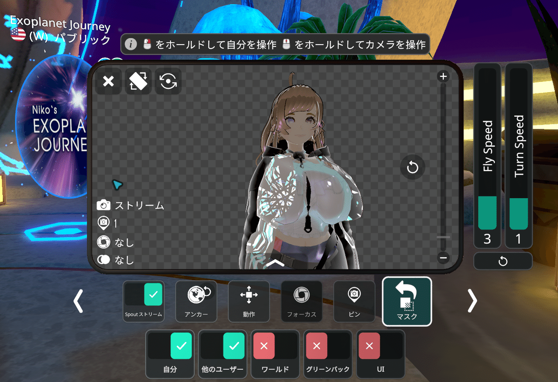Click the stream camera mode icon

tap(103, 205)
